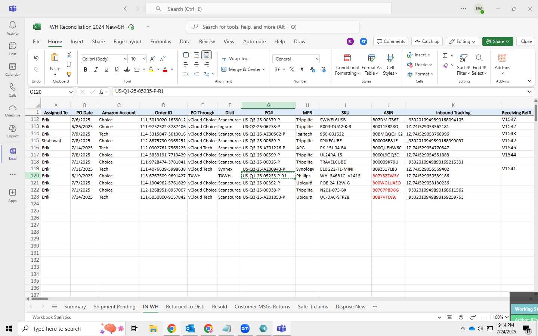This screenshot has width=538, height=336.
Task: Toggle align text left
Action: click(x=186, y=65)
